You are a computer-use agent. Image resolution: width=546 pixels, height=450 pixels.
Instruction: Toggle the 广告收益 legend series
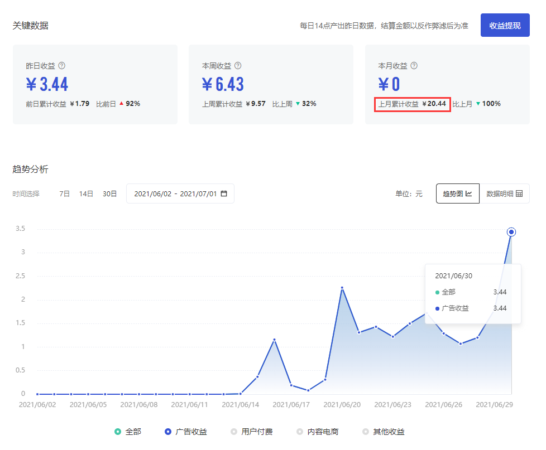(x=186, y=432)
